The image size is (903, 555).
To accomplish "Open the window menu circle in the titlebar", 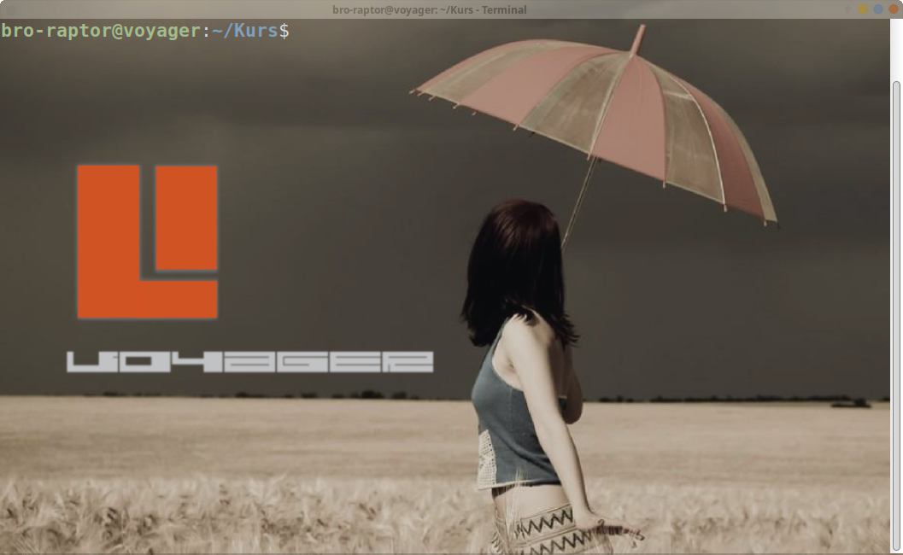I will pyautogui.click(x=9, y=9).
